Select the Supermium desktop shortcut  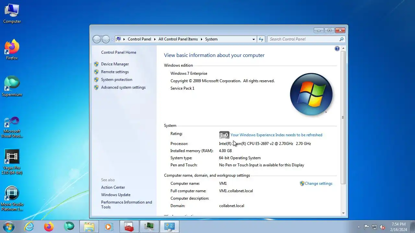point(12,86)
